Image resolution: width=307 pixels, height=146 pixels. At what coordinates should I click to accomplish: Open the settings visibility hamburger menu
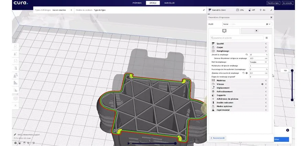(x=266, y=38)
